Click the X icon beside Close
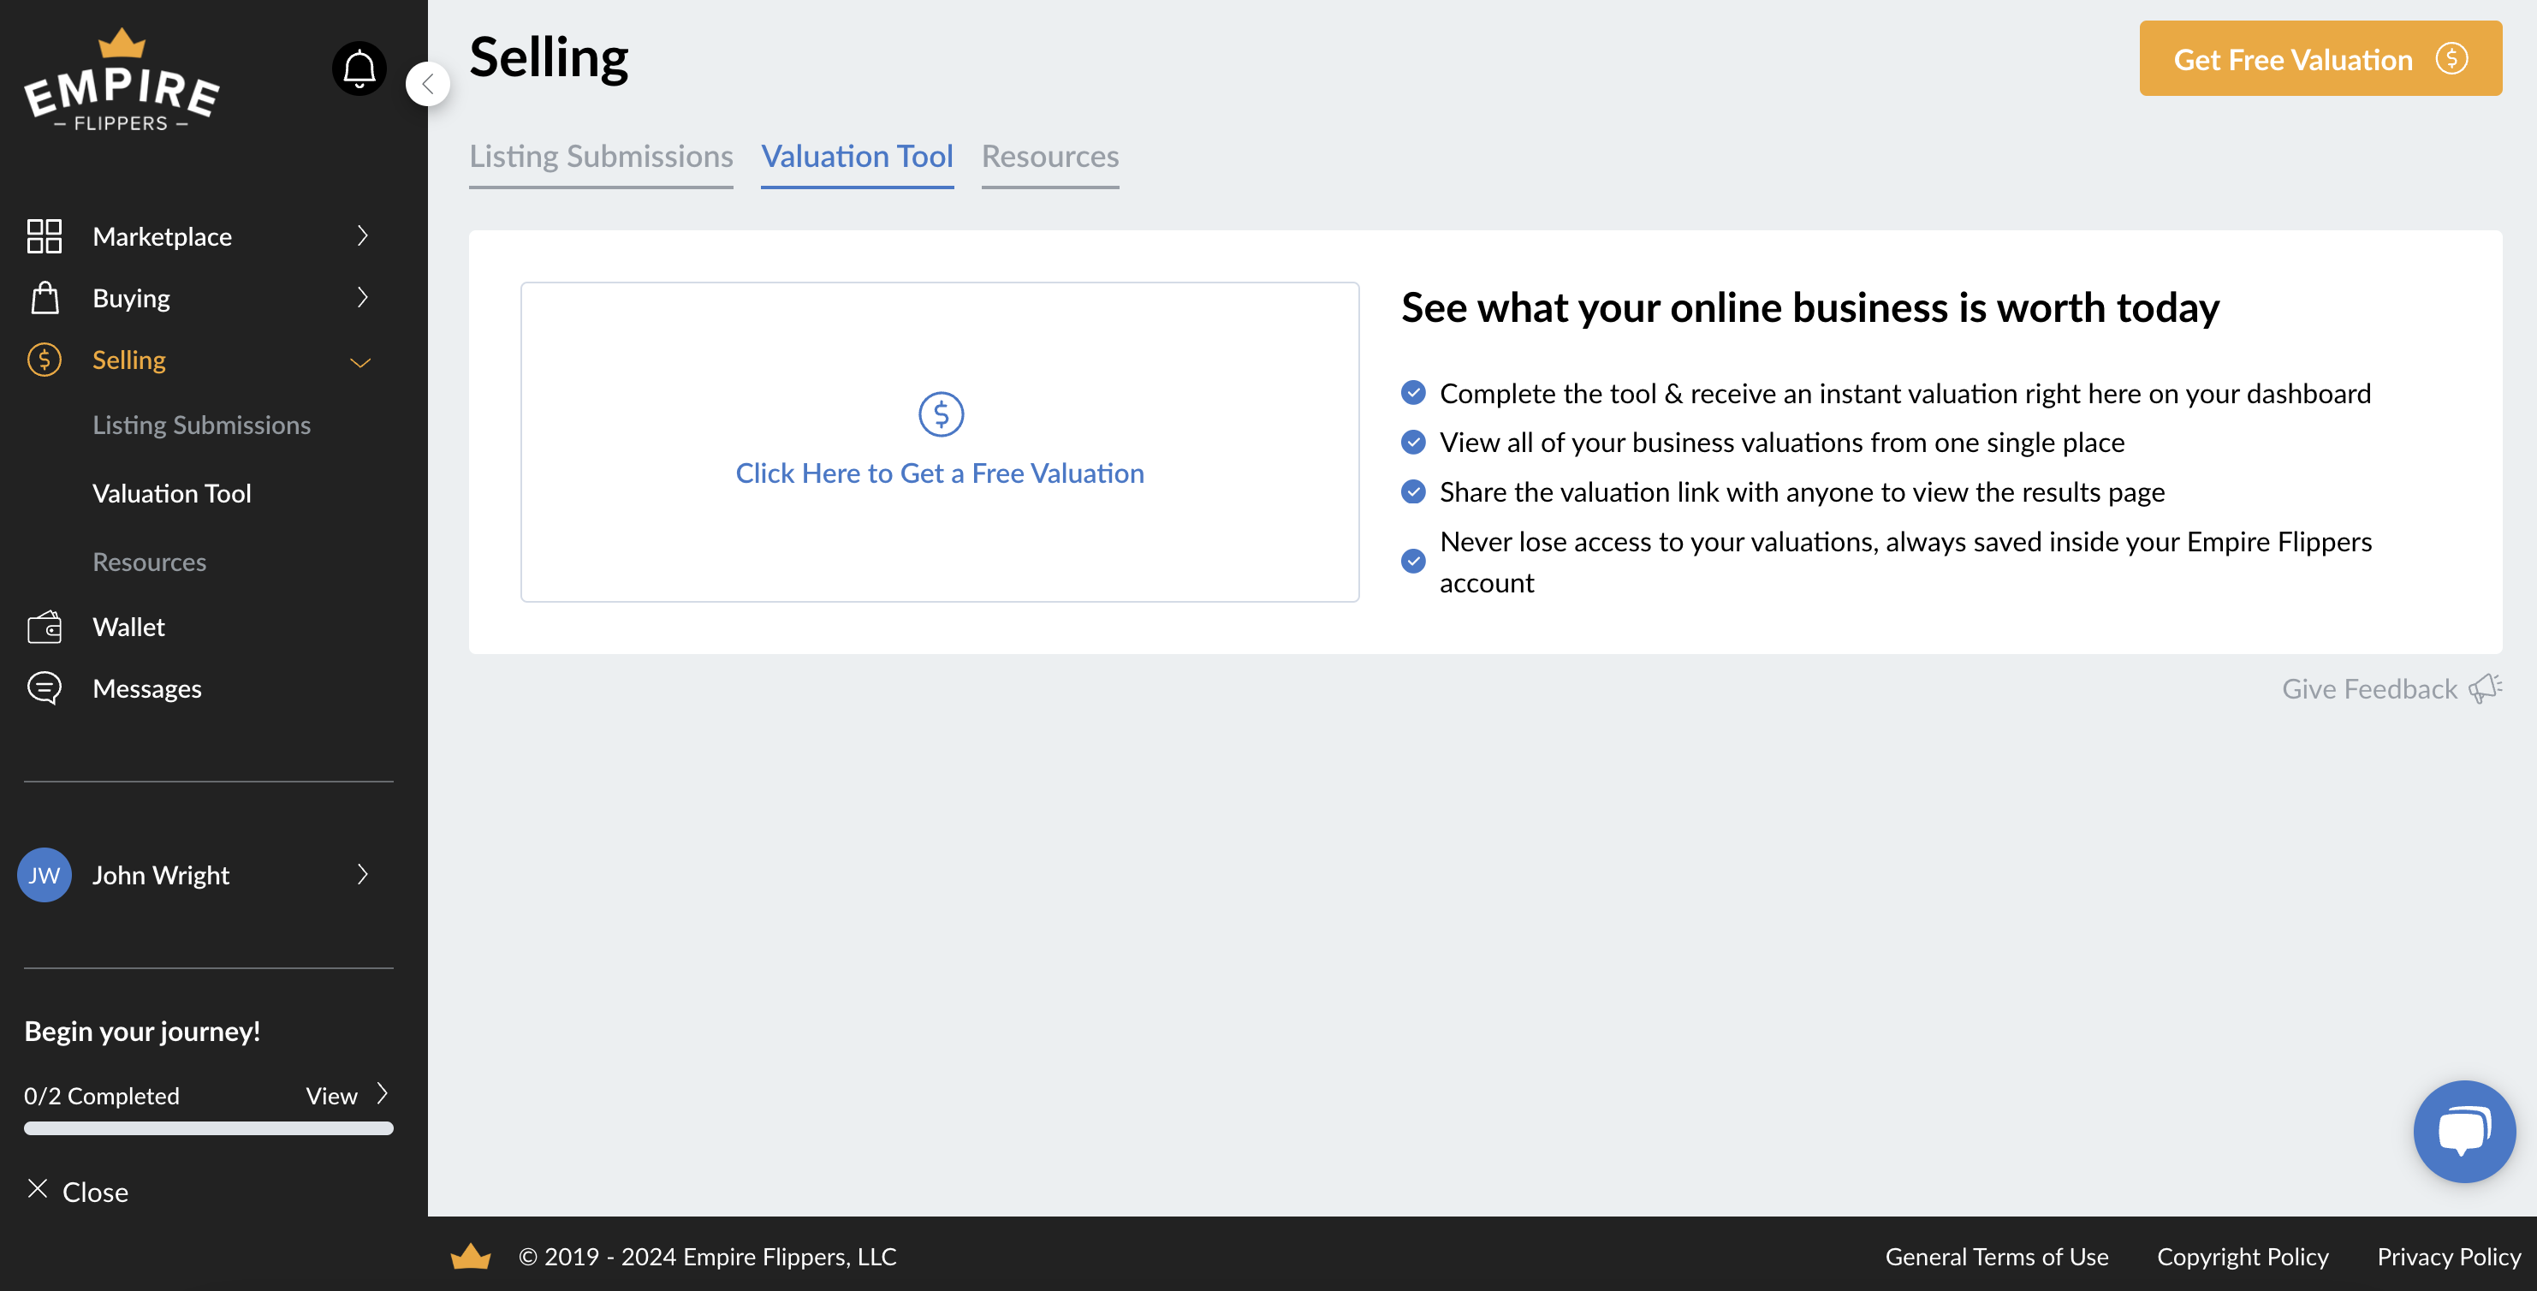The height and width of the screenshot is (1291, 2537). coord(38,1190)
